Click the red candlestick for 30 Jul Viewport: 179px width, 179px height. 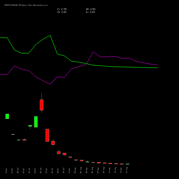64,154
